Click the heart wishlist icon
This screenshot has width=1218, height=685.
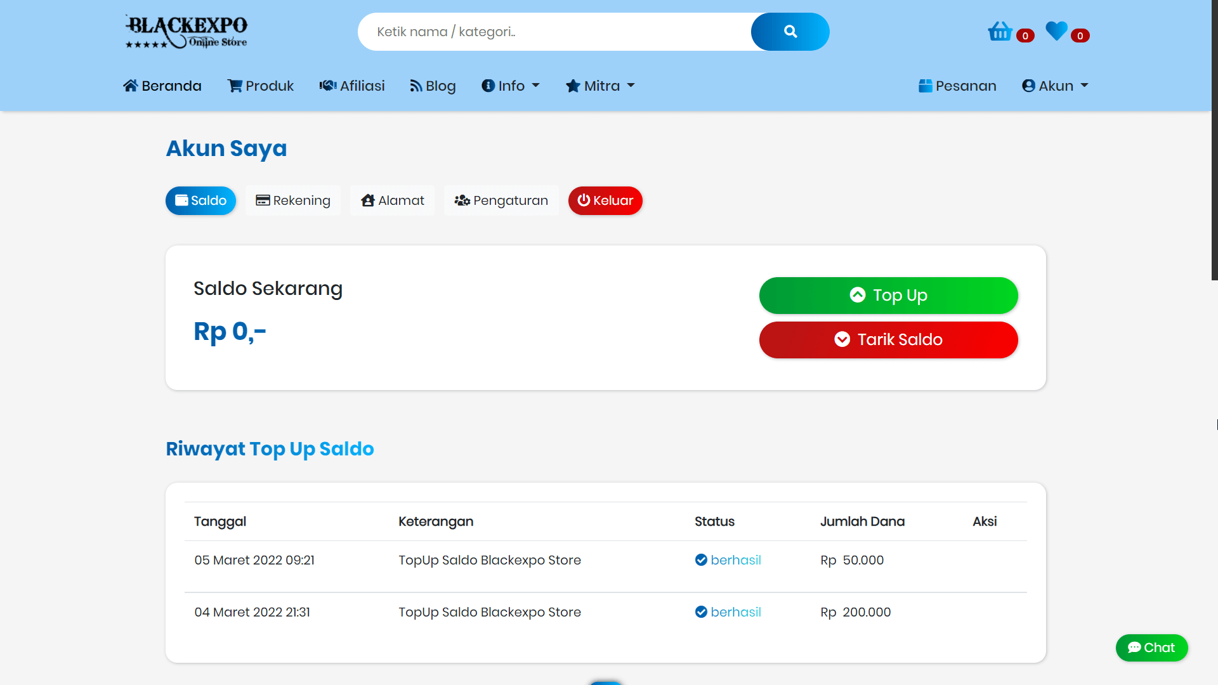1057,30
